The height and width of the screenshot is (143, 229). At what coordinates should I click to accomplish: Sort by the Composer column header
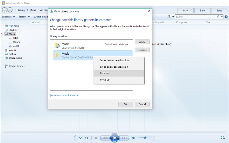[x=182, y=22]
